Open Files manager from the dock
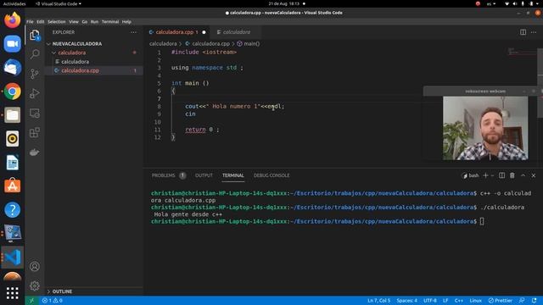Viewport: 543px width, 305px height. [13, 115]
